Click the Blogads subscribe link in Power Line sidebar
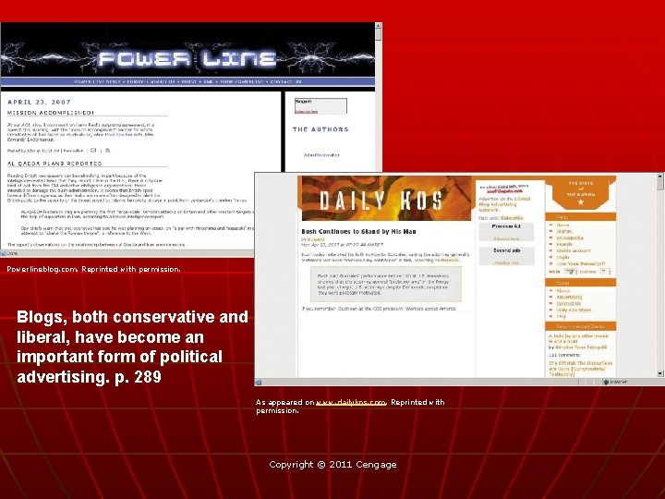The width and height of the screenshot is (665, 499). point(306,112)
